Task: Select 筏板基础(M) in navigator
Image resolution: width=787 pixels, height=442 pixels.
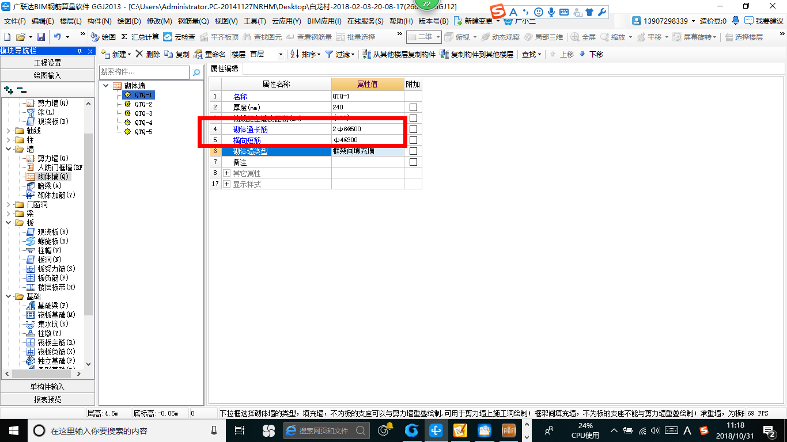Action: click(56, 315)
